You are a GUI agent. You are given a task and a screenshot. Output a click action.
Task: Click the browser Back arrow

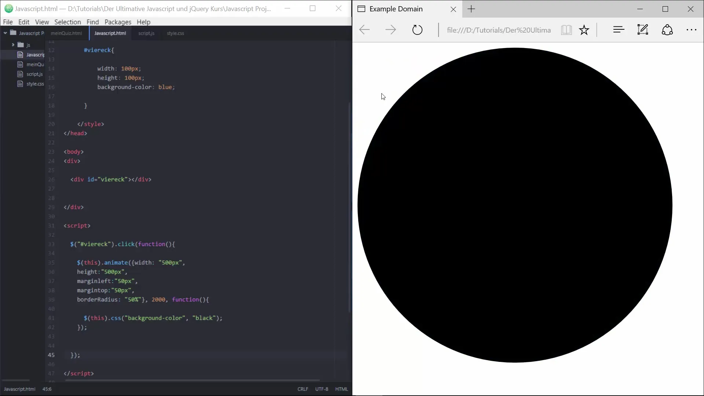tap(364, 30)
